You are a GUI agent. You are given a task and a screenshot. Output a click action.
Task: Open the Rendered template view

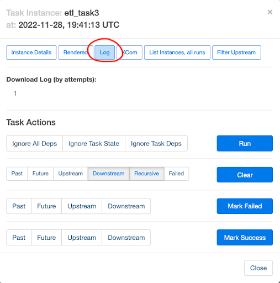(76, 53)
